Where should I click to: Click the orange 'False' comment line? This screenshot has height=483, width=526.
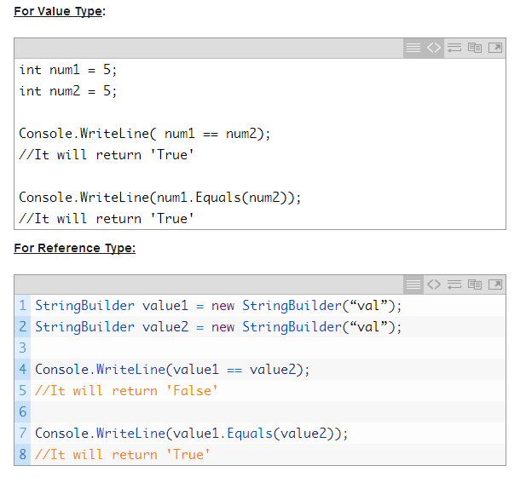pos(126,391)
